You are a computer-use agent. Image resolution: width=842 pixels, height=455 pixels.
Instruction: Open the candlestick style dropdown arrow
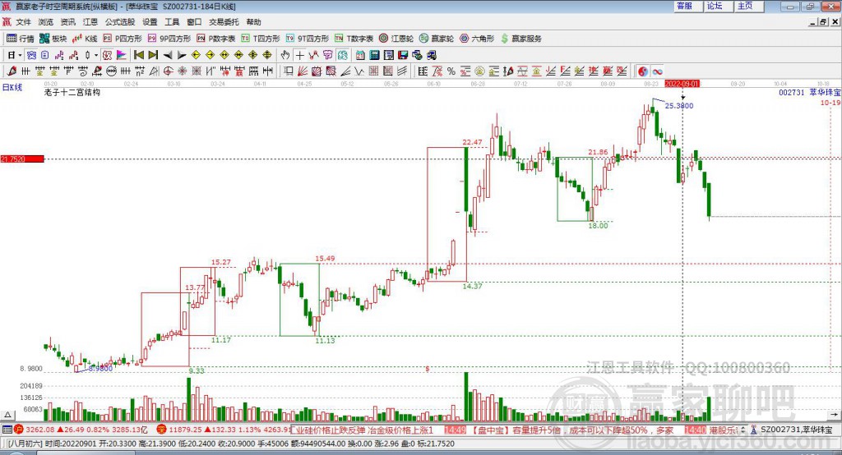(96, 55)
